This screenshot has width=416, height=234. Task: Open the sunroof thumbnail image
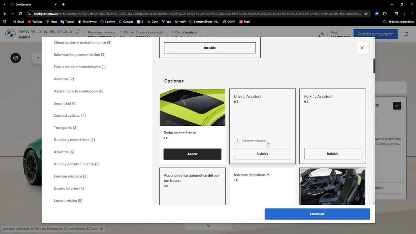point(192,108)
